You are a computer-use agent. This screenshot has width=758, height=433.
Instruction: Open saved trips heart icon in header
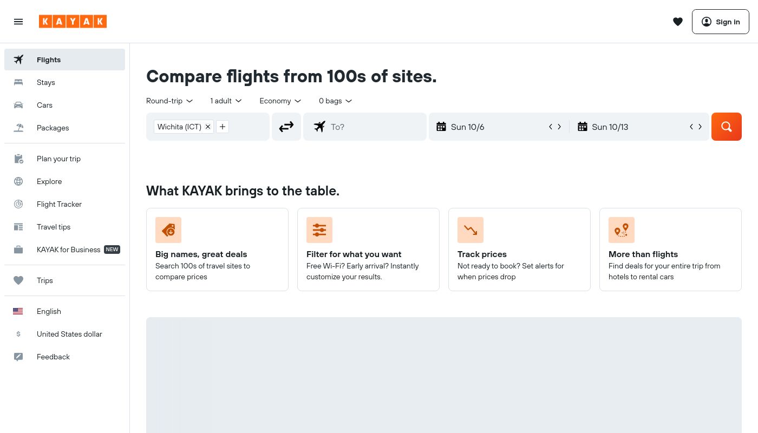678,22
